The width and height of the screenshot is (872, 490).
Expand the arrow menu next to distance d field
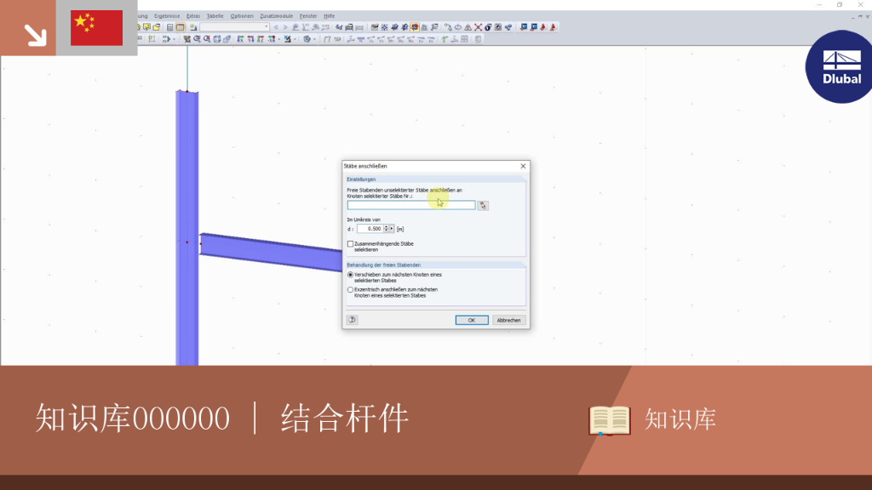click(392, 228)
